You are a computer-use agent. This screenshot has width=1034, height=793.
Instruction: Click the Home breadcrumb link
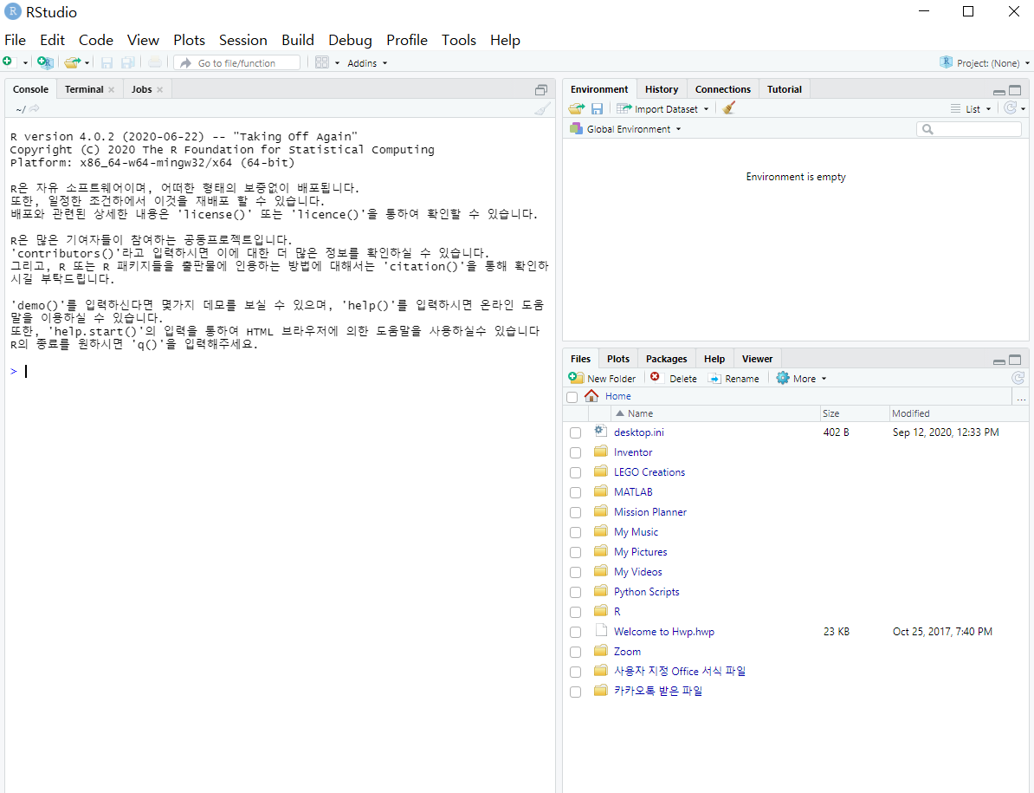click(x=618, y=396)
